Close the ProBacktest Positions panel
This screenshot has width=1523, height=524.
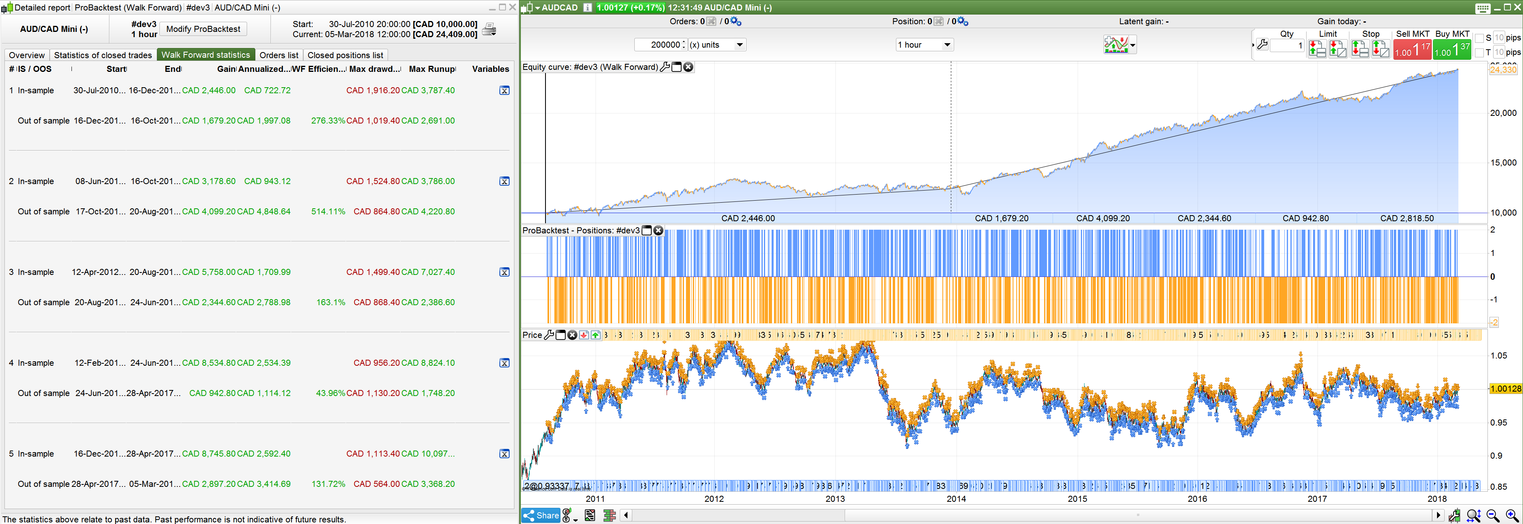(x=659, y=231)
